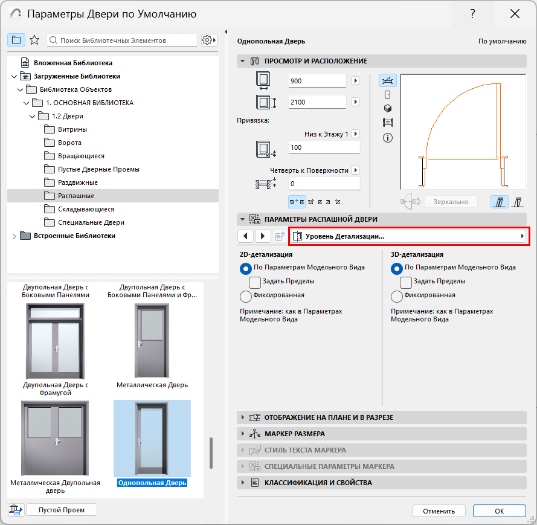Check 3D 'Задать Пределы' checkbox
This screenshot has height=525, width=537.
(x=406, y=283)
